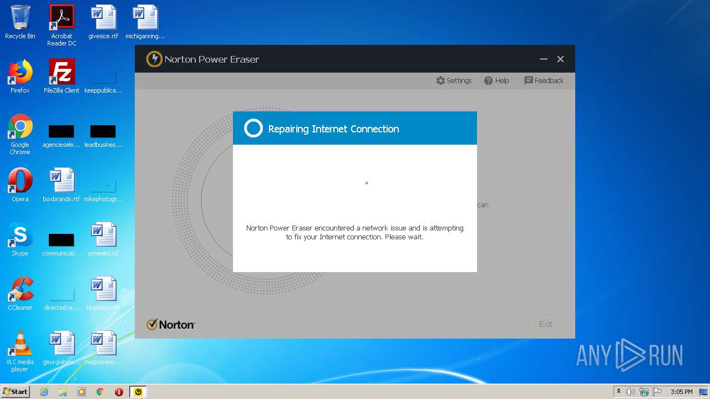Image resolution: width=710 pixels, height=399 pixels.
Task: Launch Opera browser from desktop
Action: (20, 185)
